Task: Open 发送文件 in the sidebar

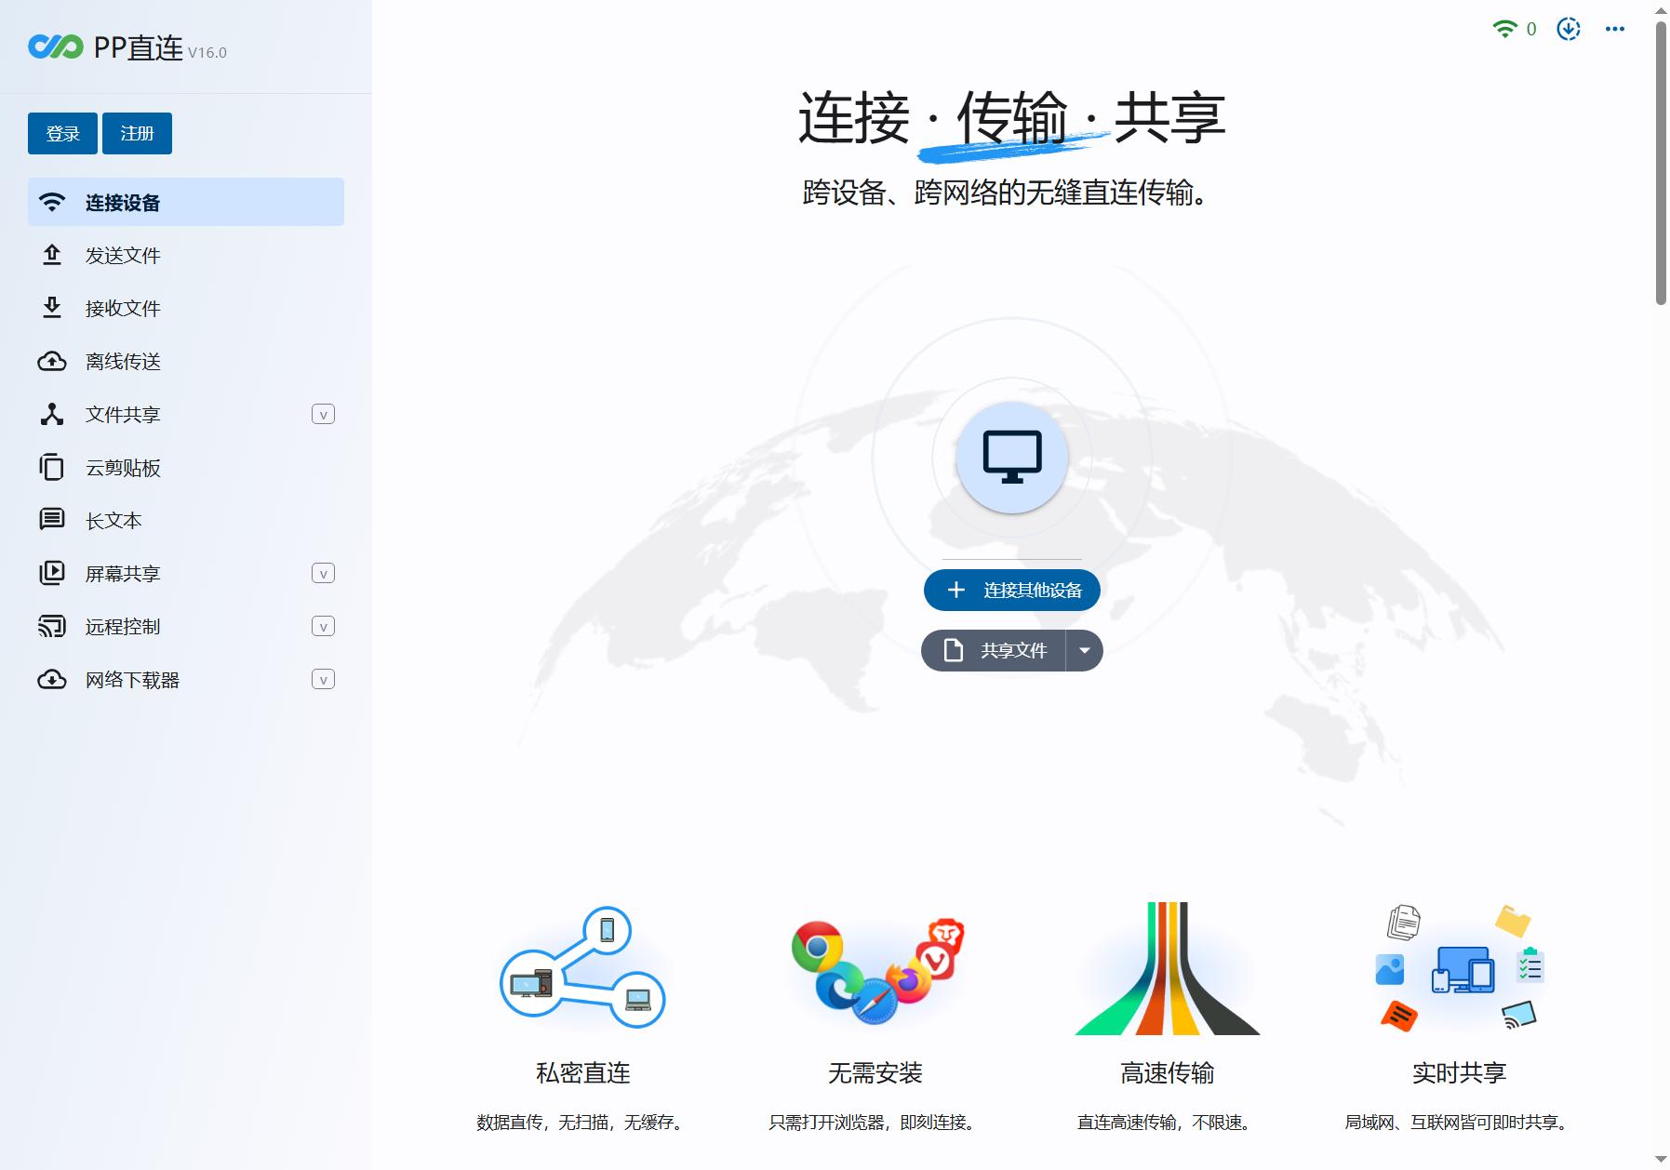Action: (186, 255)
